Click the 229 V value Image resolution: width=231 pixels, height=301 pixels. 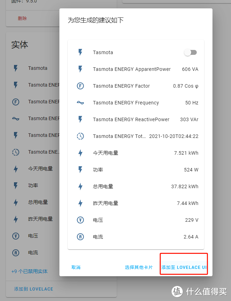point(192,220)
